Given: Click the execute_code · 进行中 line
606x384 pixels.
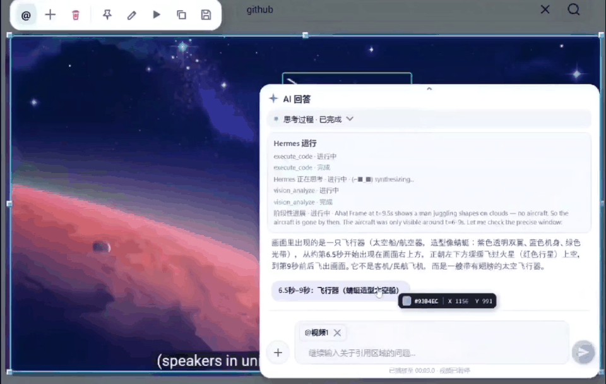Looking at the screenshot, I should click(x=305, y=156).
